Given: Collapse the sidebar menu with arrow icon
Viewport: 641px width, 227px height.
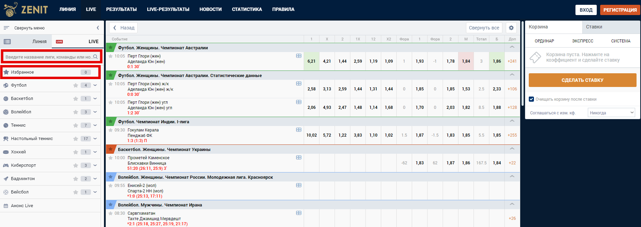Looking at the screenshot, I should click(98, 28).
